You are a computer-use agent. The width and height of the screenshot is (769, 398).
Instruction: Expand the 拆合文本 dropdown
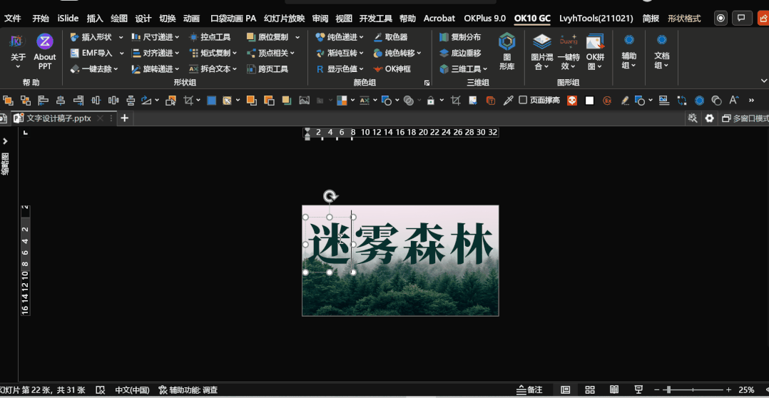point(235,69)
